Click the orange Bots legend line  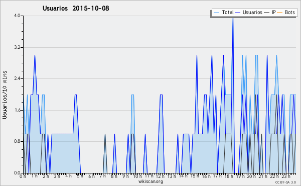(280, 13)
